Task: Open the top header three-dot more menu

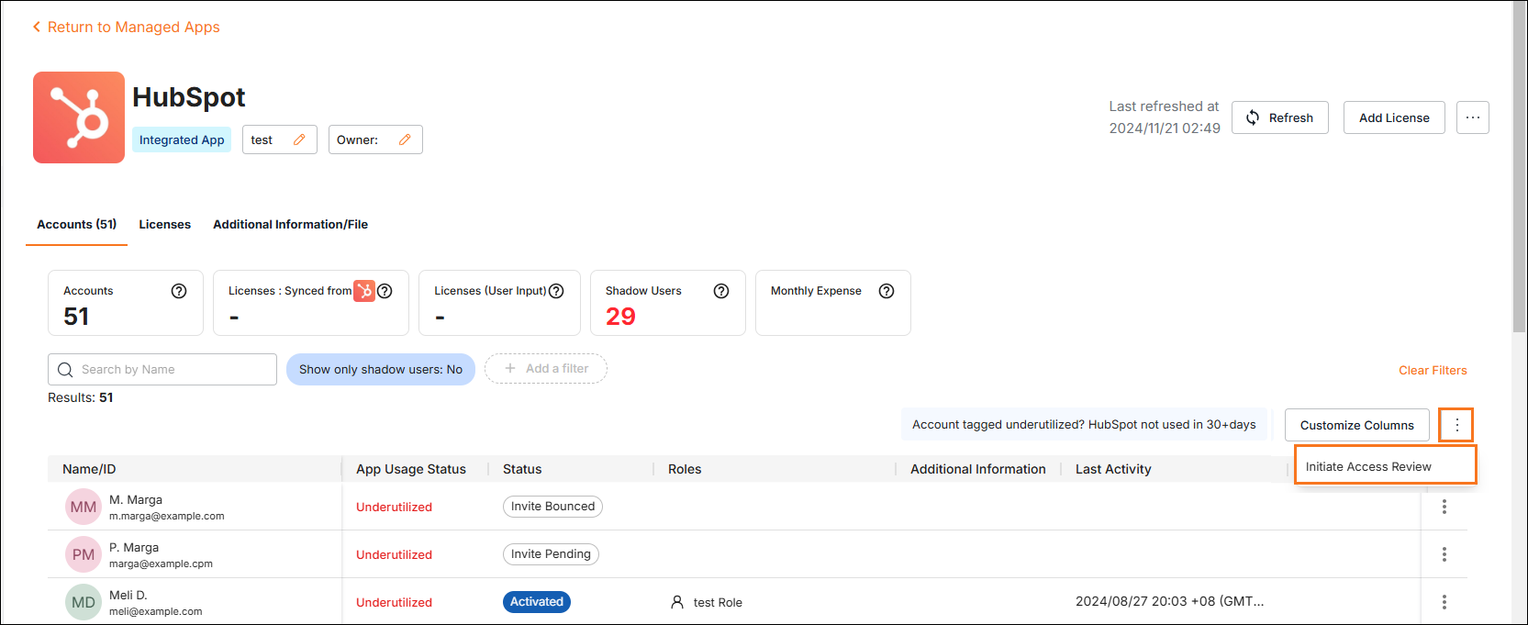Action: tap(1473, 117)
